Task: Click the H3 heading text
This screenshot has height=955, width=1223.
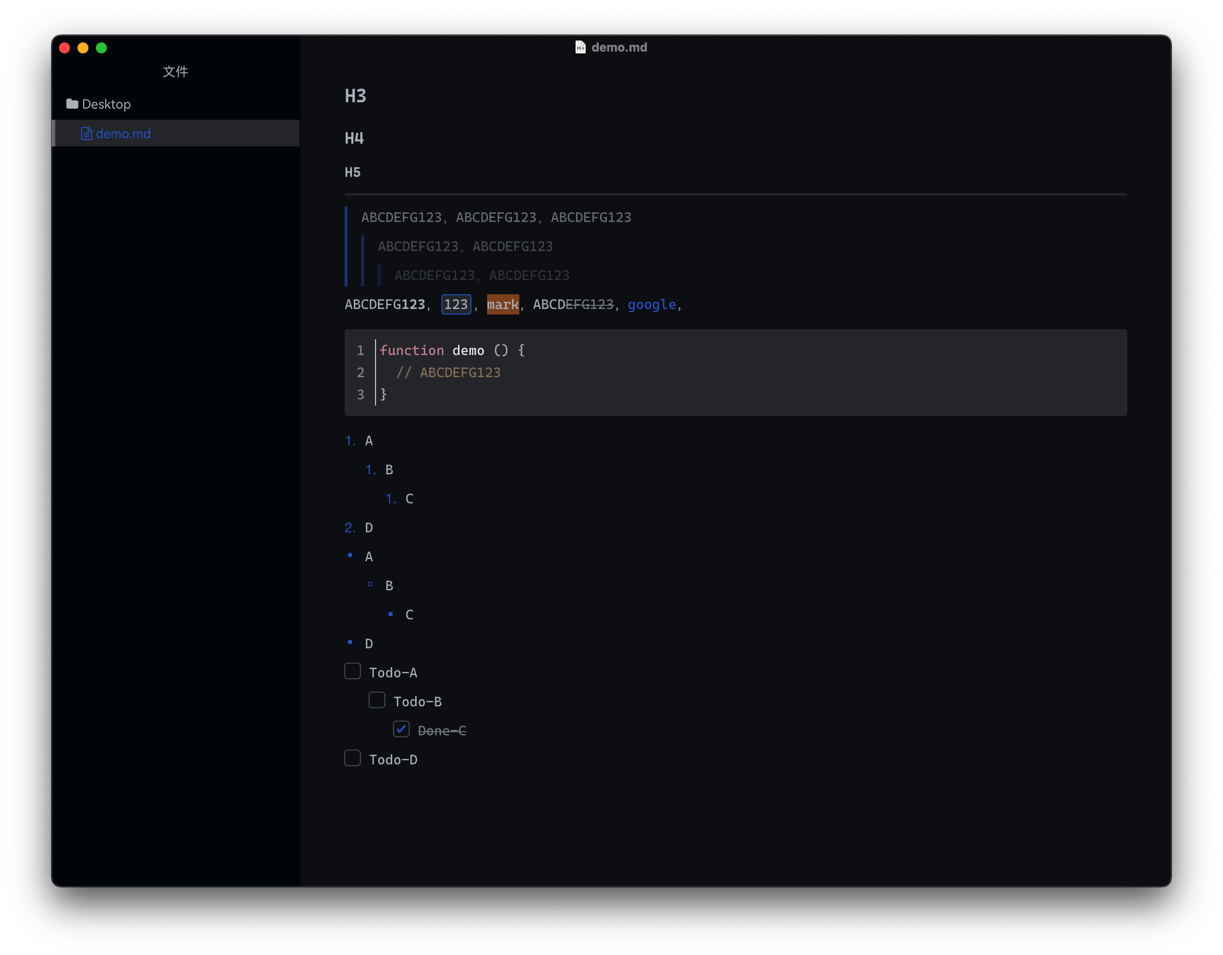Action: [355, 96]
